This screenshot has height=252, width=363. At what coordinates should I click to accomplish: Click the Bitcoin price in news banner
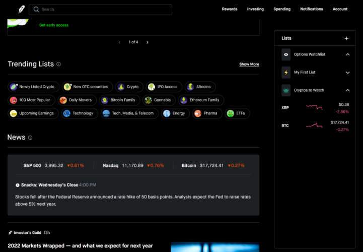211,165
